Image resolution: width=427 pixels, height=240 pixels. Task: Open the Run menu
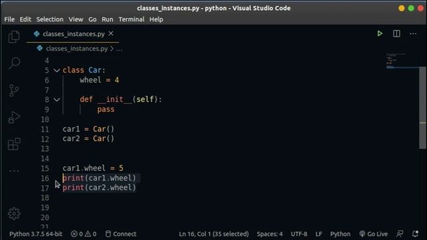click(x=107, y=19)
